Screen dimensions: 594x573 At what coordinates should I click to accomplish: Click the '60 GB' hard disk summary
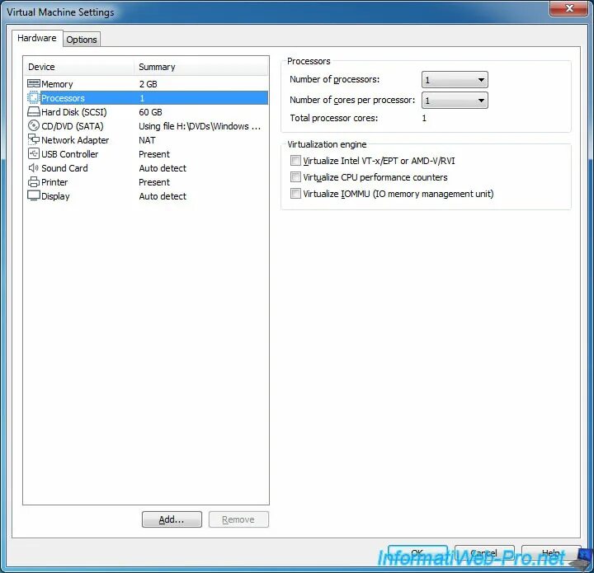tap(150, 112)
